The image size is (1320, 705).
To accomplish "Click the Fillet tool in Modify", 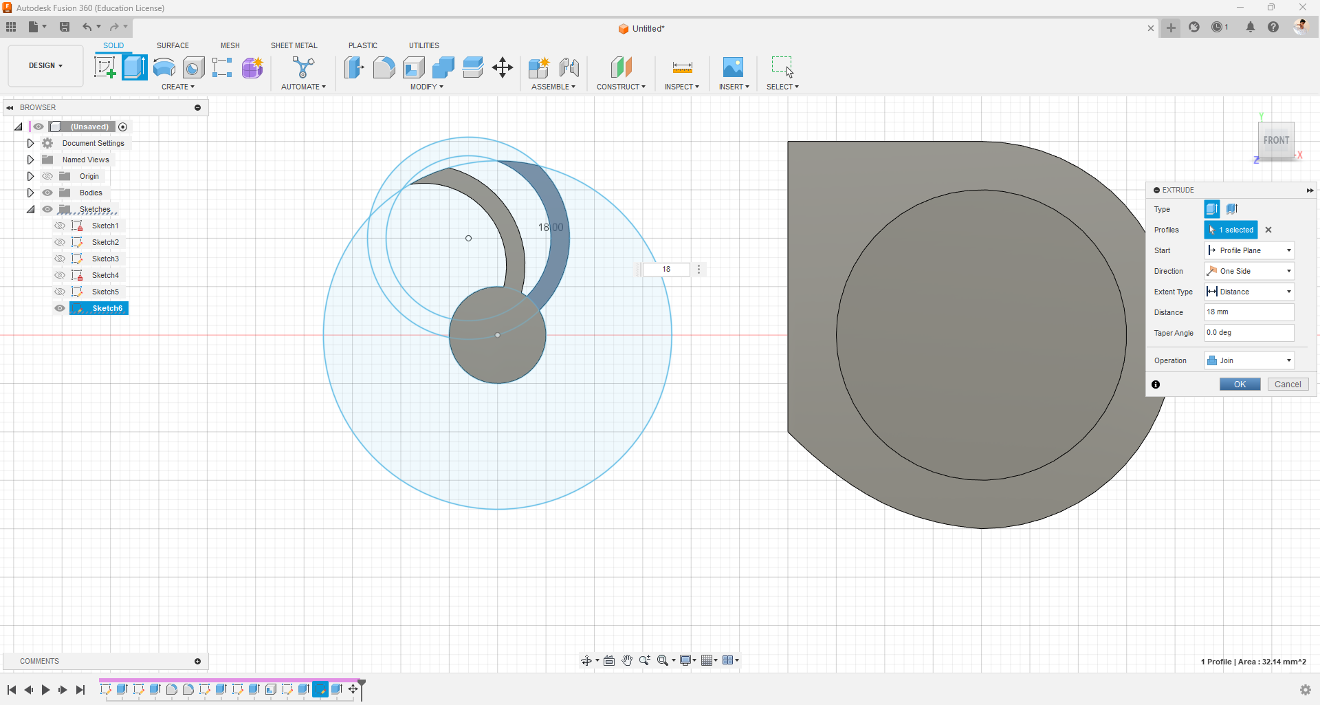I will (384, 67).
